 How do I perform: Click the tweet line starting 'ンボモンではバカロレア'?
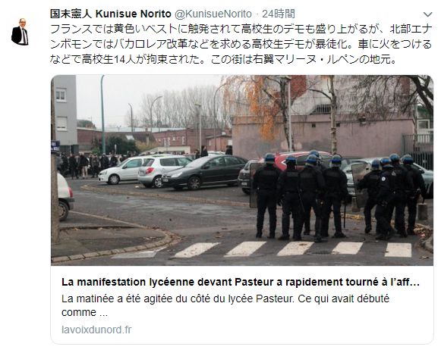[x=241, y=44]
